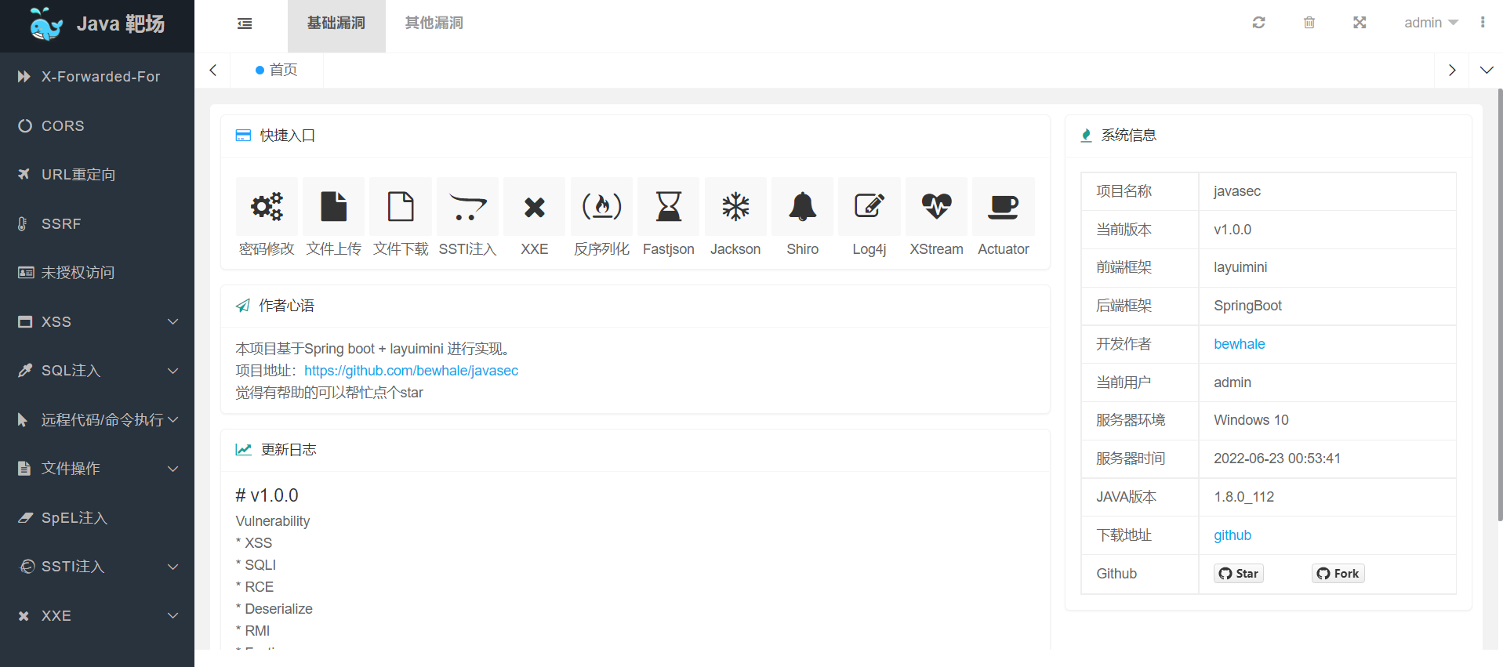Open the XStream heartbeat shortcut
1503x667 pixels.
point(937,207)
